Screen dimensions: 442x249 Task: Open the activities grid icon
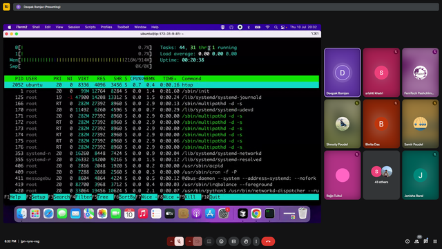435,241
